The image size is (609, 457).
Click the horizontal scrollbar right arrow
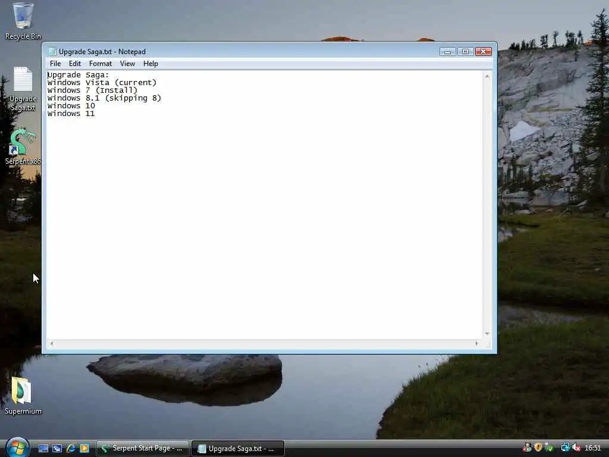pyautogui.click(x=476, y=343)
